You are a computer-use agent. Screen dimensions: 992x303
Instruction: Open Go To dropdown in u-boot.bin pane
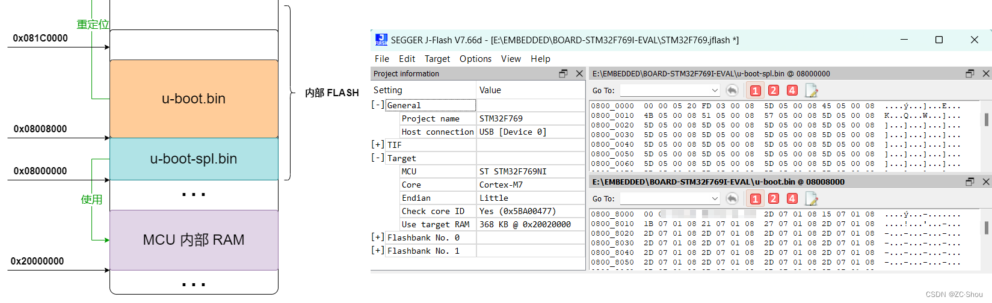click(715, 199)
